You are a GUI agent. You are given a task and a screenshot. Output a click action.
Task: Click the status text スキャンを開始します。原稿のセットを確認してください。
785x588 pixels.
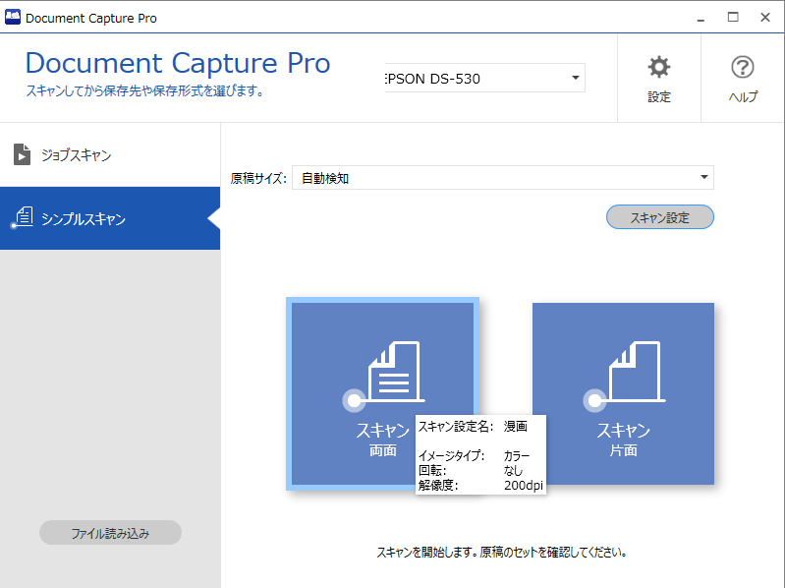point(502,553)
